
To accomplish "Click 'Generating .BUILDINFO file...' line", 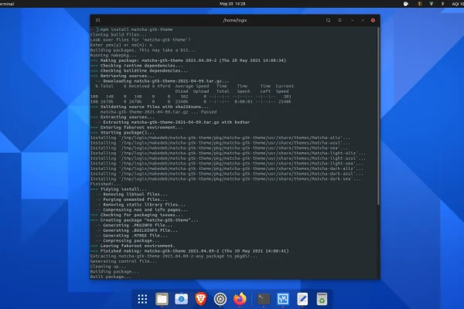I will 137,230.
